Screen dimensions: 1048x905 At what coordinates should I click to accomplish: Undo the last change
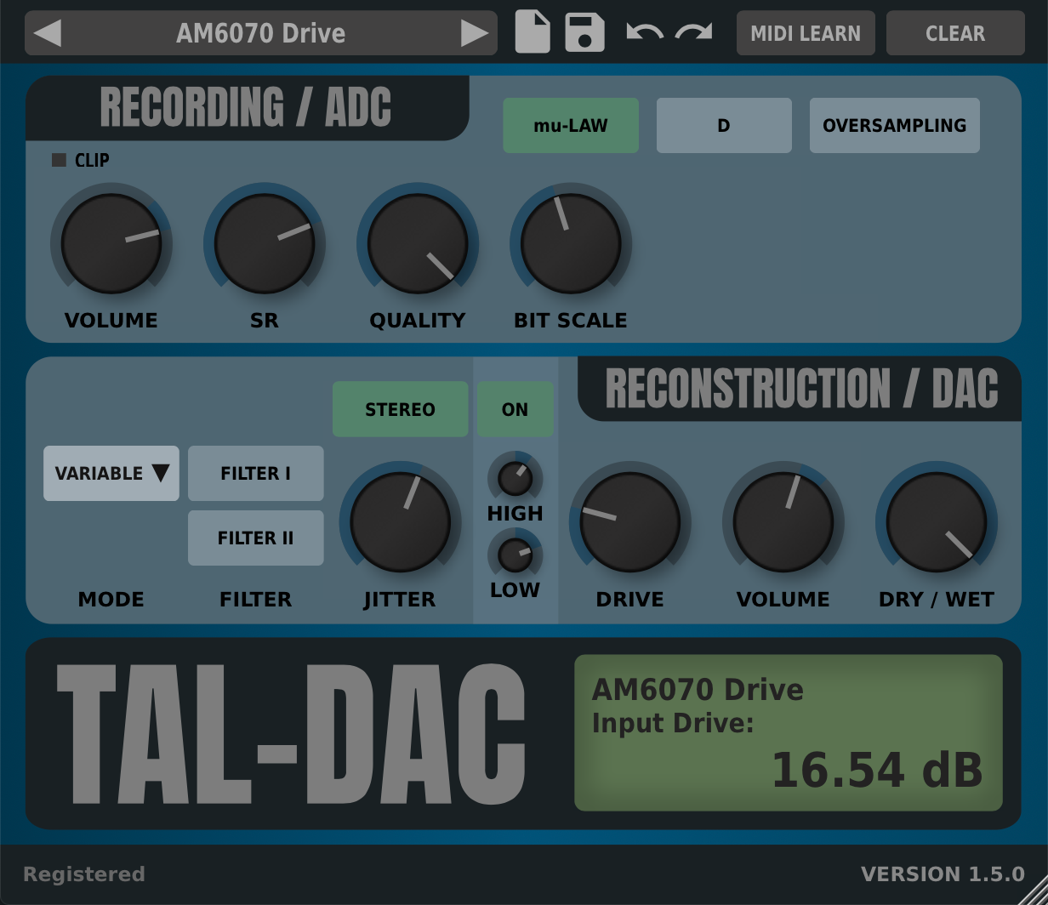644,32
